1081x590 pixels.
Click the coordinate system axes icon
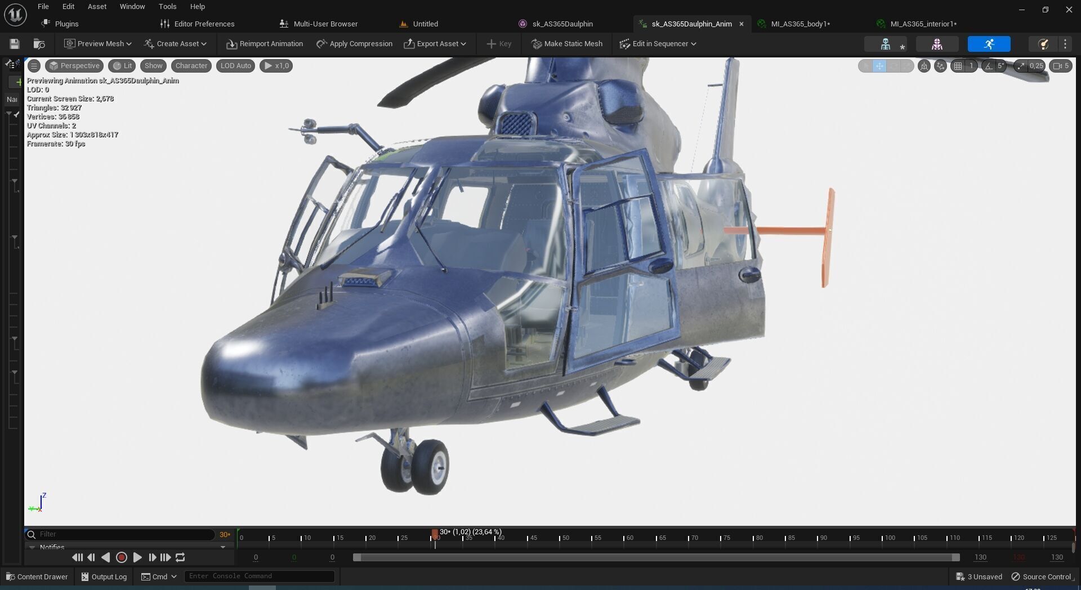(x=940, y=66)
